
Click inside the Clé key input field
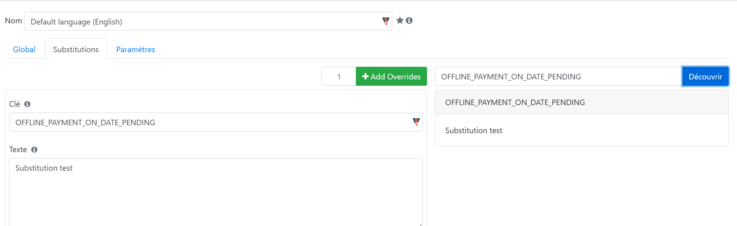pyautogui.click(x=216, y=122)
